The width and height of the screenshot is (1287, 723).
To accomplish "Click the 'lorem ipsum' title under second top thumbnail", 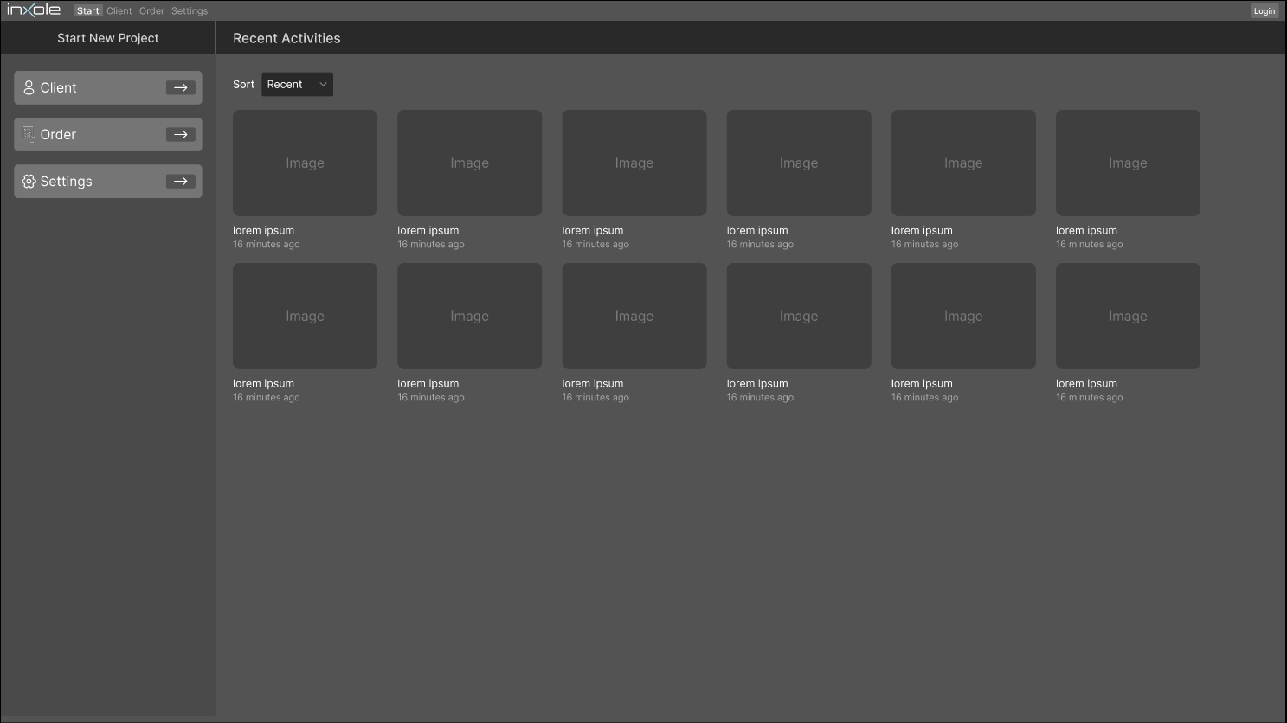I will (428, 231).
